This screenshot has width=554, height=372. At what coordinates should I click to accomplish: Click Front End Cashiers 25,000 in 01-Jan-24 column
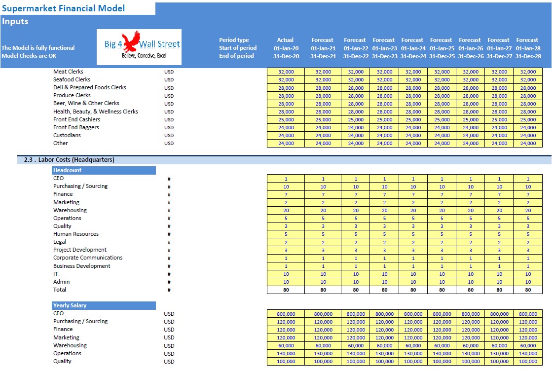[413, 120]
